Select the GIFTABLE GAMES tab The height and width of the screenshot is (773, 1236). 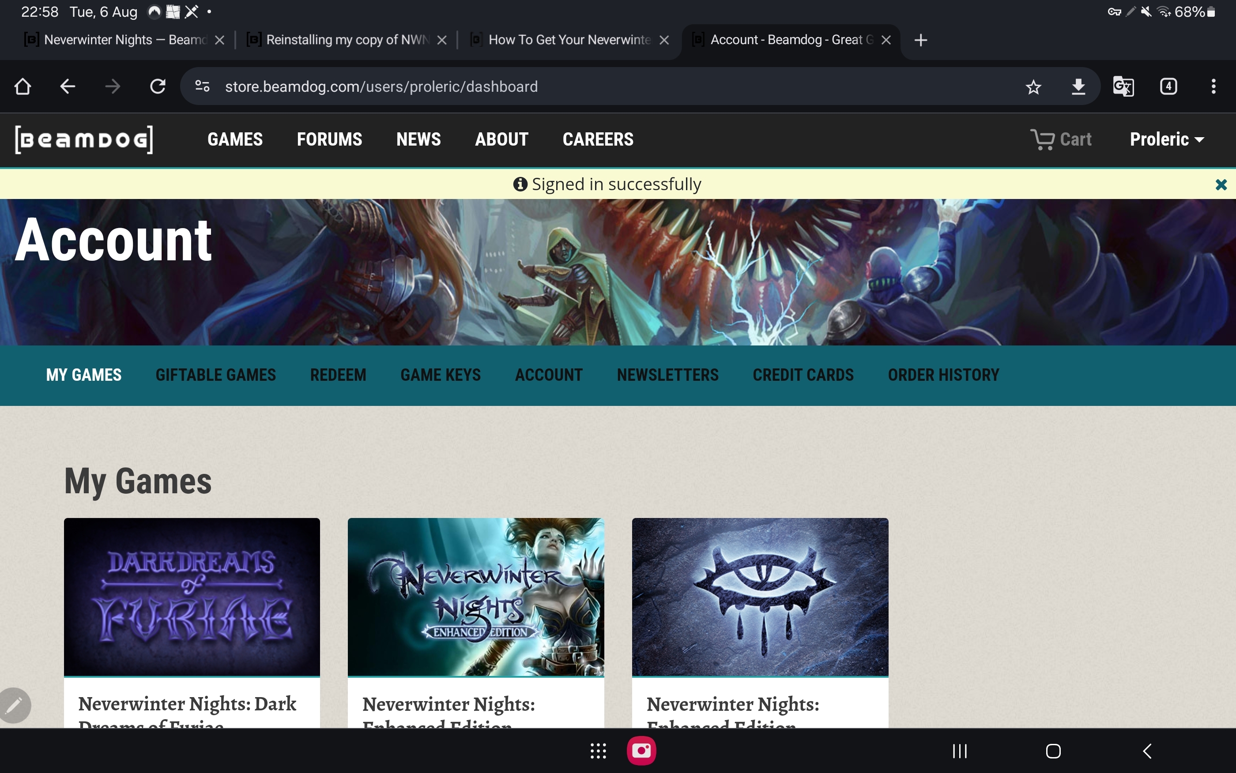coord(216,375)
